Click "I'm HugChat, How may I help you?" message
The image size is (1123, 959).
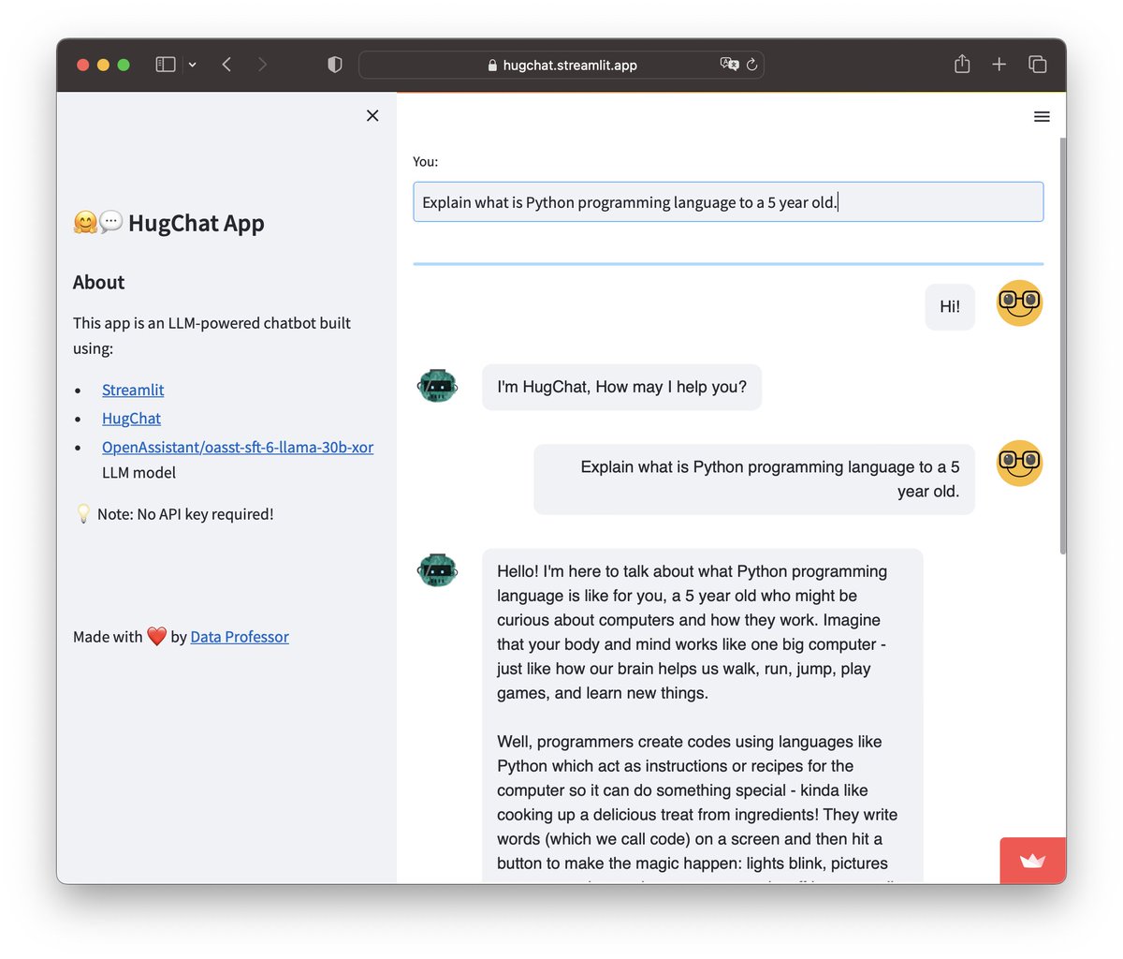click(622, 387)
